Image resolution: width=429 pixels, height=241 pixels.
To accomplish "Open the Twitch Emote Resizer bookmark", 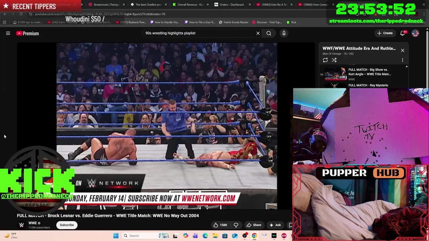I will tap(234, 22).
